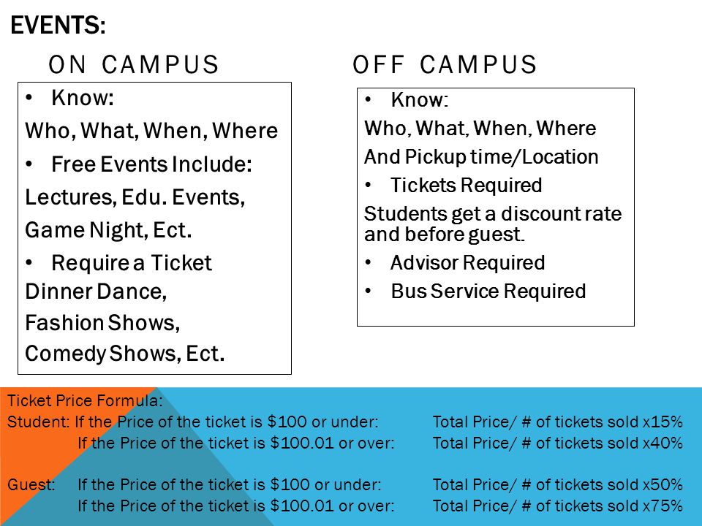Click the Ticket Price Formula label
The height and width of the screenshot is (526, 702).
tap(85, 400)
